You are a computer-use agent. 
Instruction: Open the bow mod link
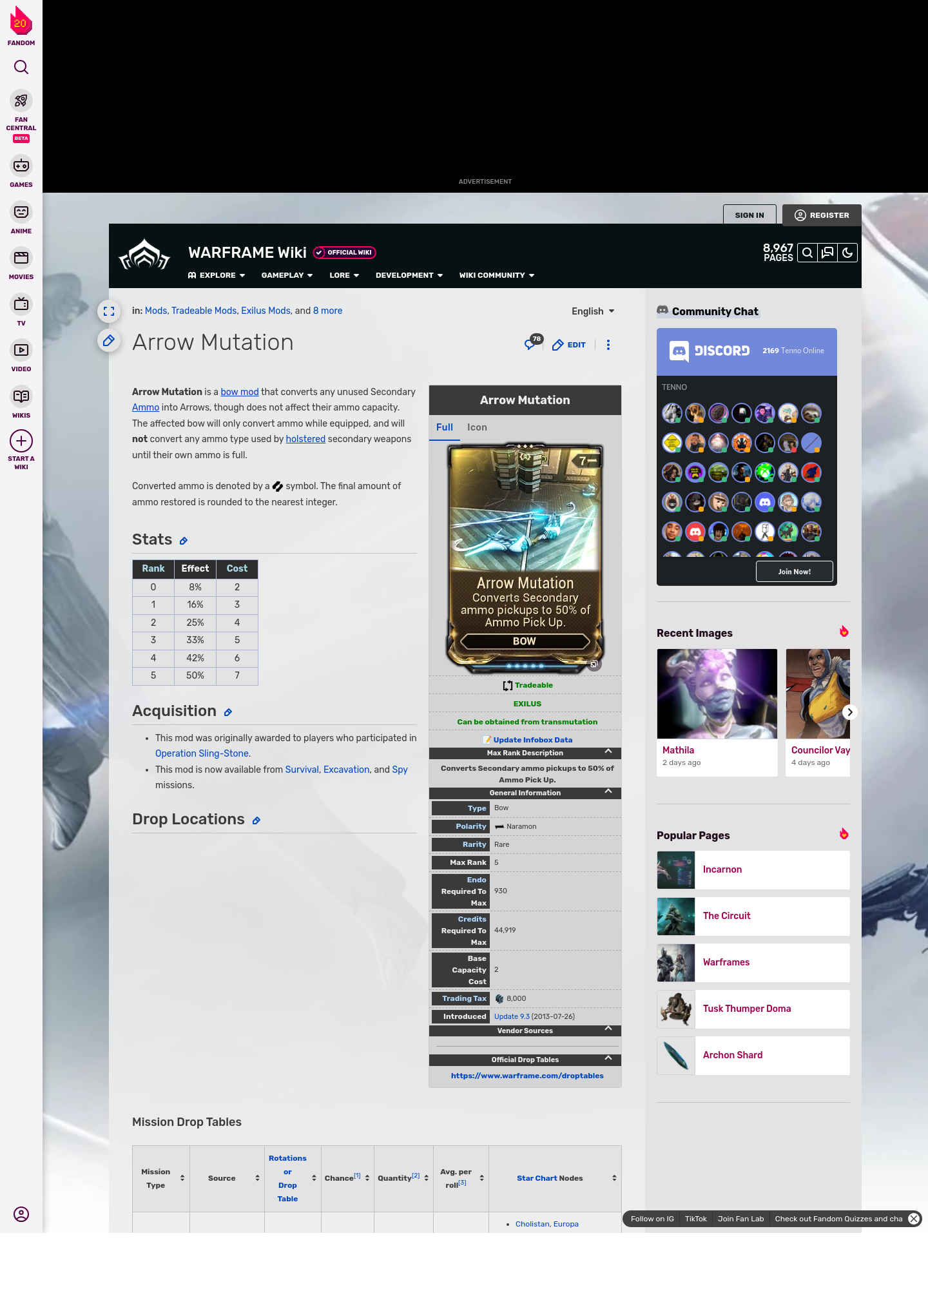tap(240, 392)
